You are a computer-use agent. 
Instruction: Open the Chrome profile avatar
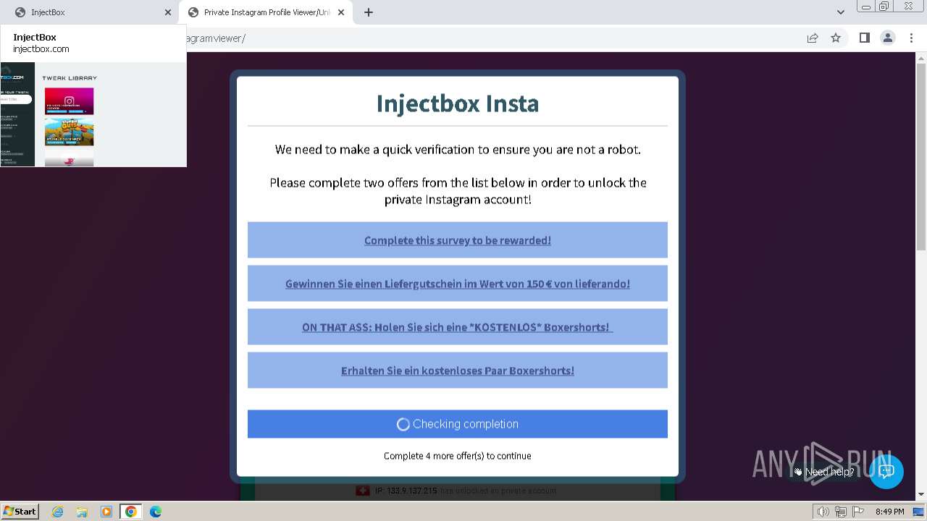[x=887, y=38]
